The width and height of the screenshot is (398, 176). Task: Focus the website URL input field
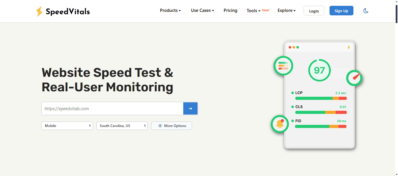click(112, 108)
